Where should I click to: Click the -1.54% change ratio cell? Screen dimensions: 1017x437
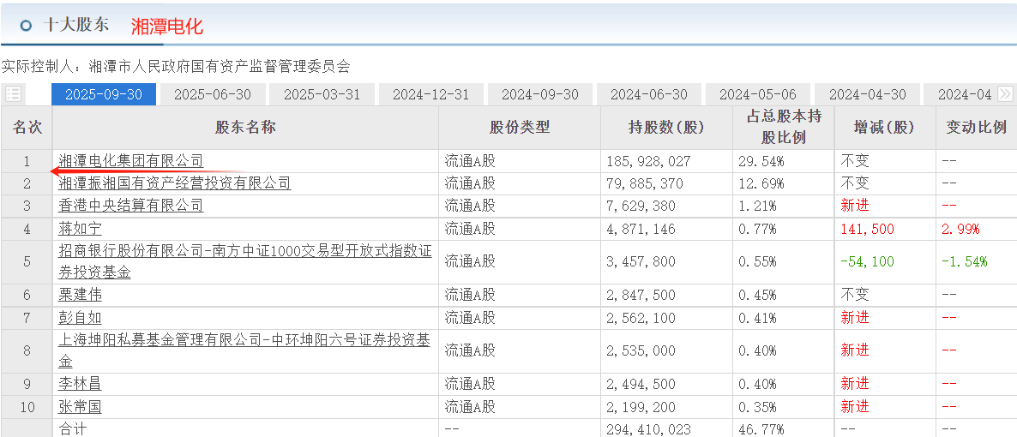click(x=965, y=262)
